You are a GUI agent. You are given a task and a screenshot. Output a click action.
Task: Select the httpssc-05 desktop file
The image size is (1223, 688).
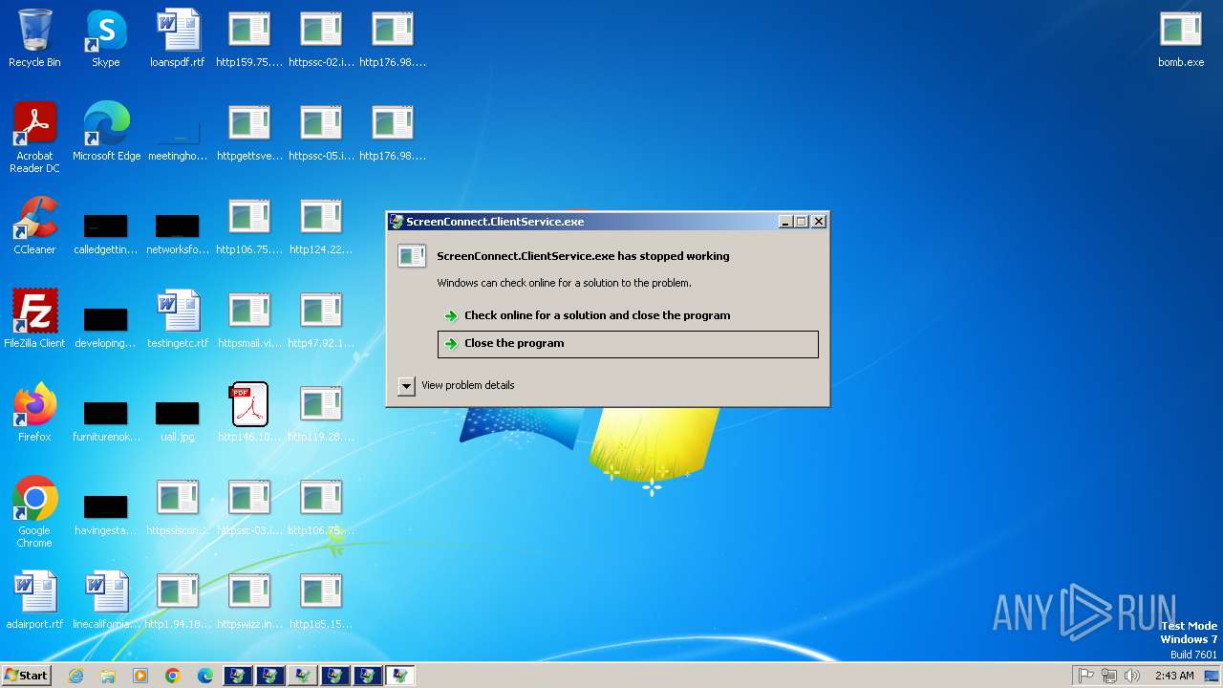coord(321,132)
